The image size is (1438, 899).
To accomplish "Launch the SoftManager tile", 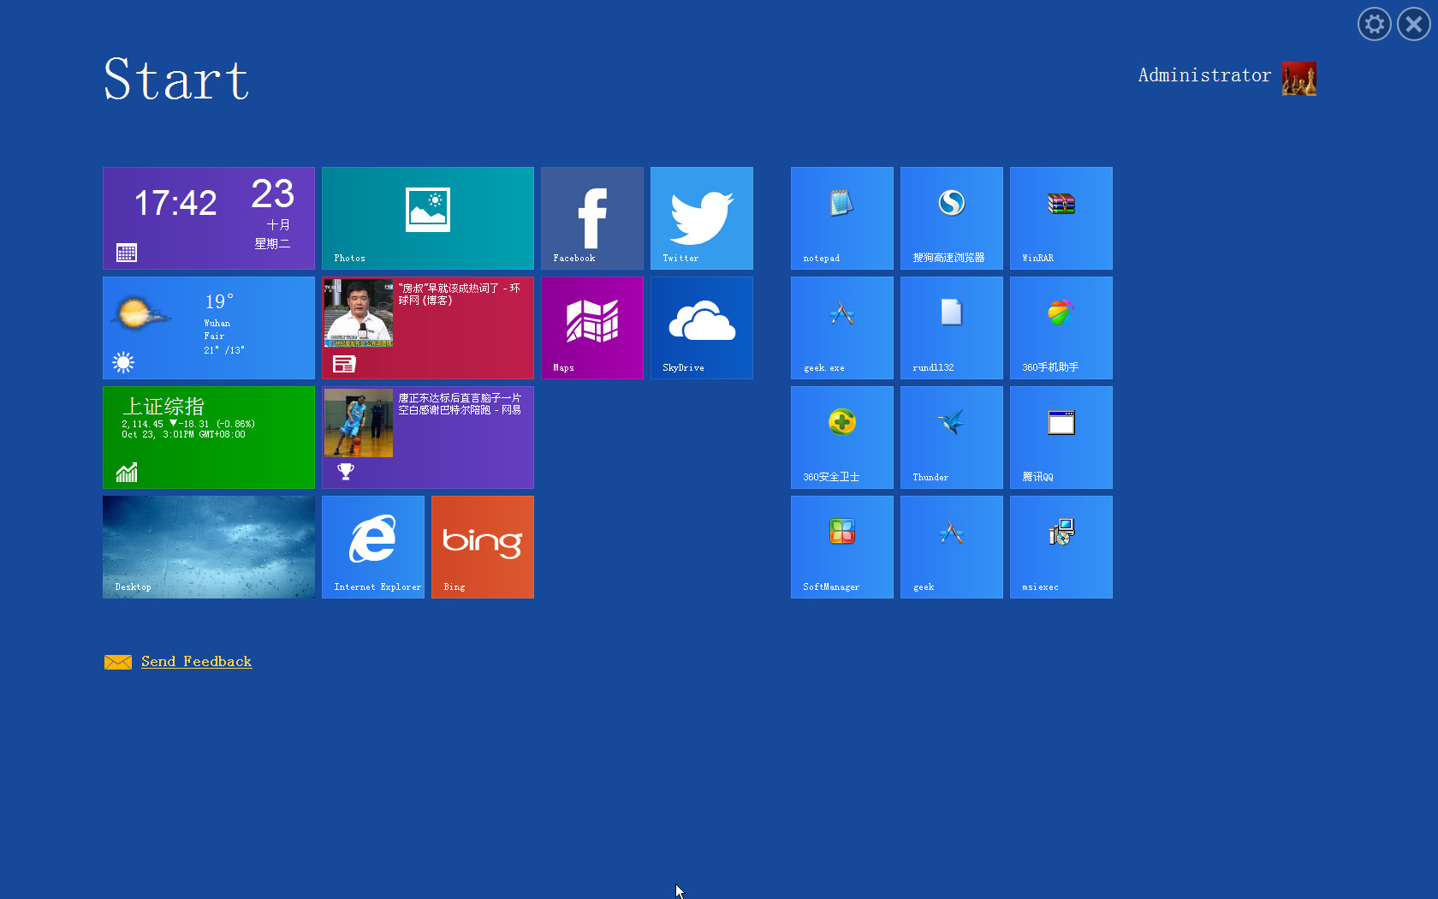I will pos(842,547).
